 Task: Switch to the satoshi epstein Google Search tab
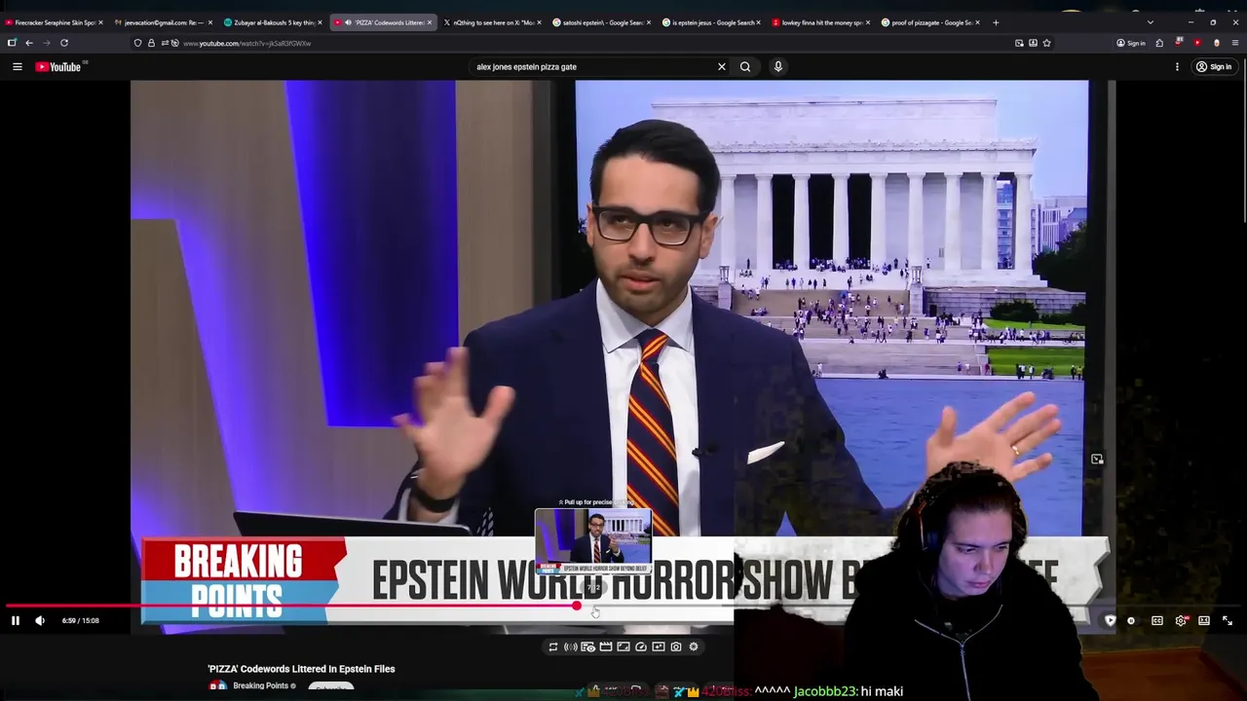(600, 22)
